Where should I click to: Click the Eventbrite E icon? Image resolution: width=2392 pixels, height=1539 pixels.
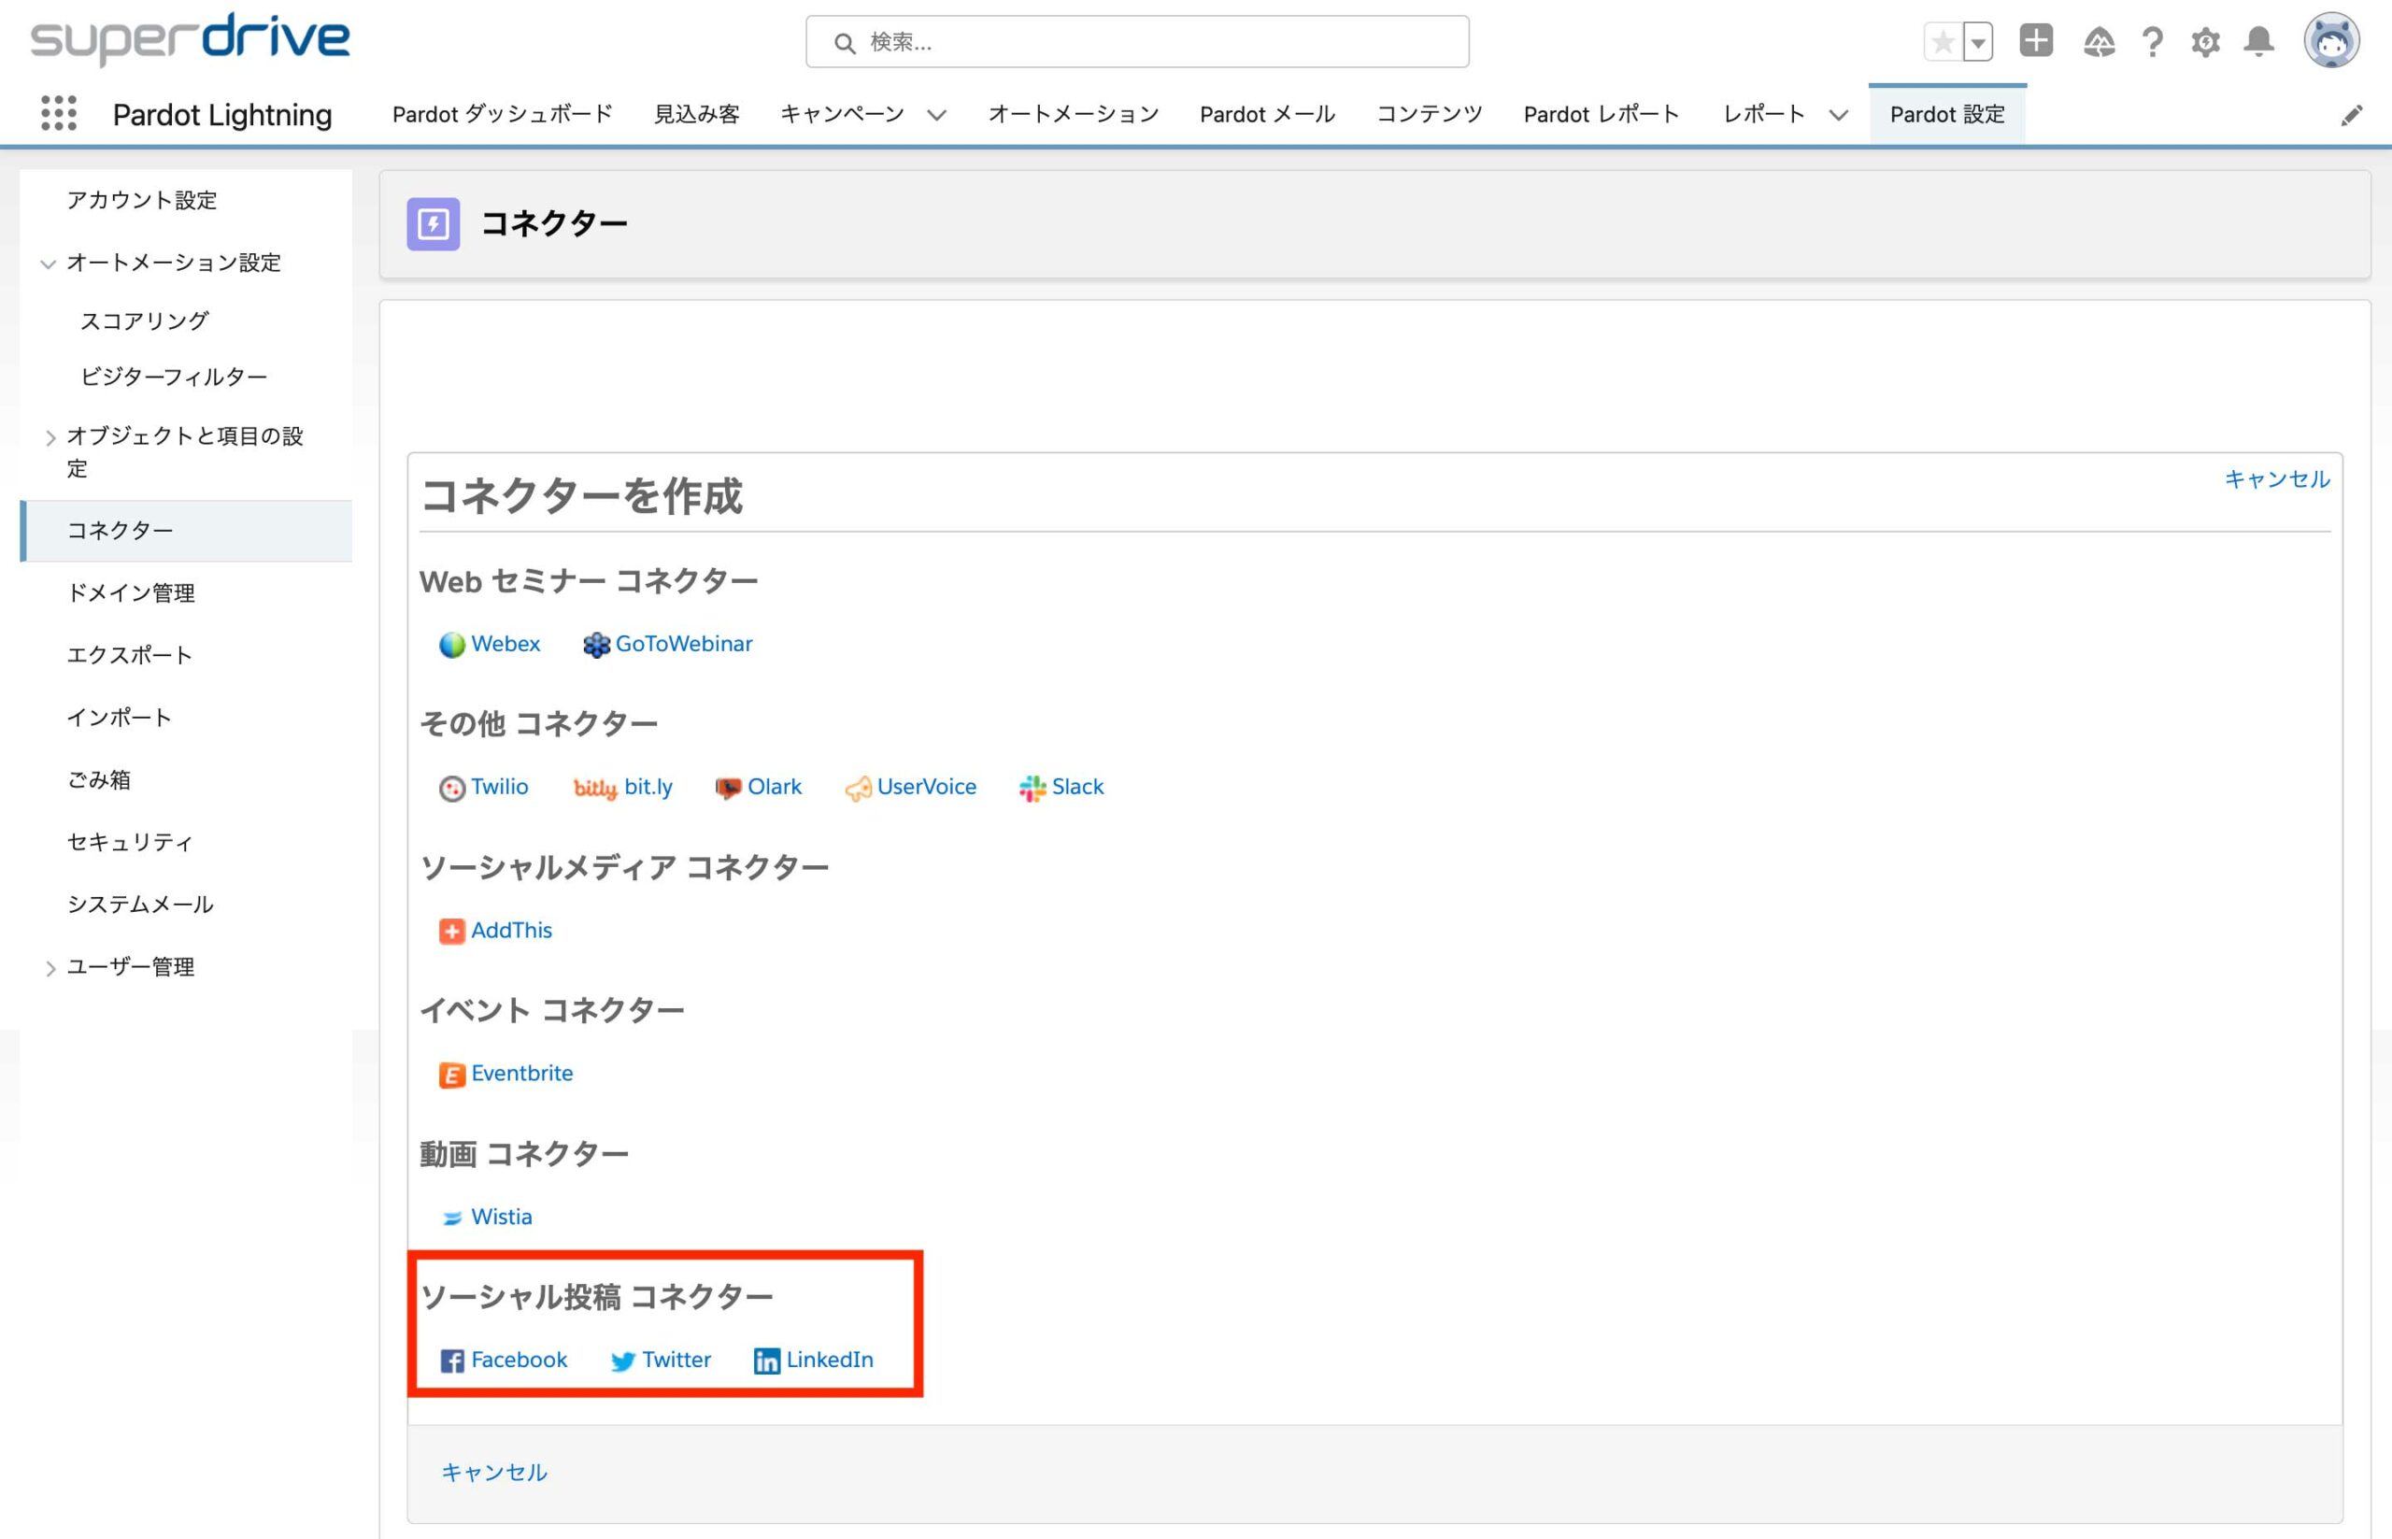pos(451,1076)
